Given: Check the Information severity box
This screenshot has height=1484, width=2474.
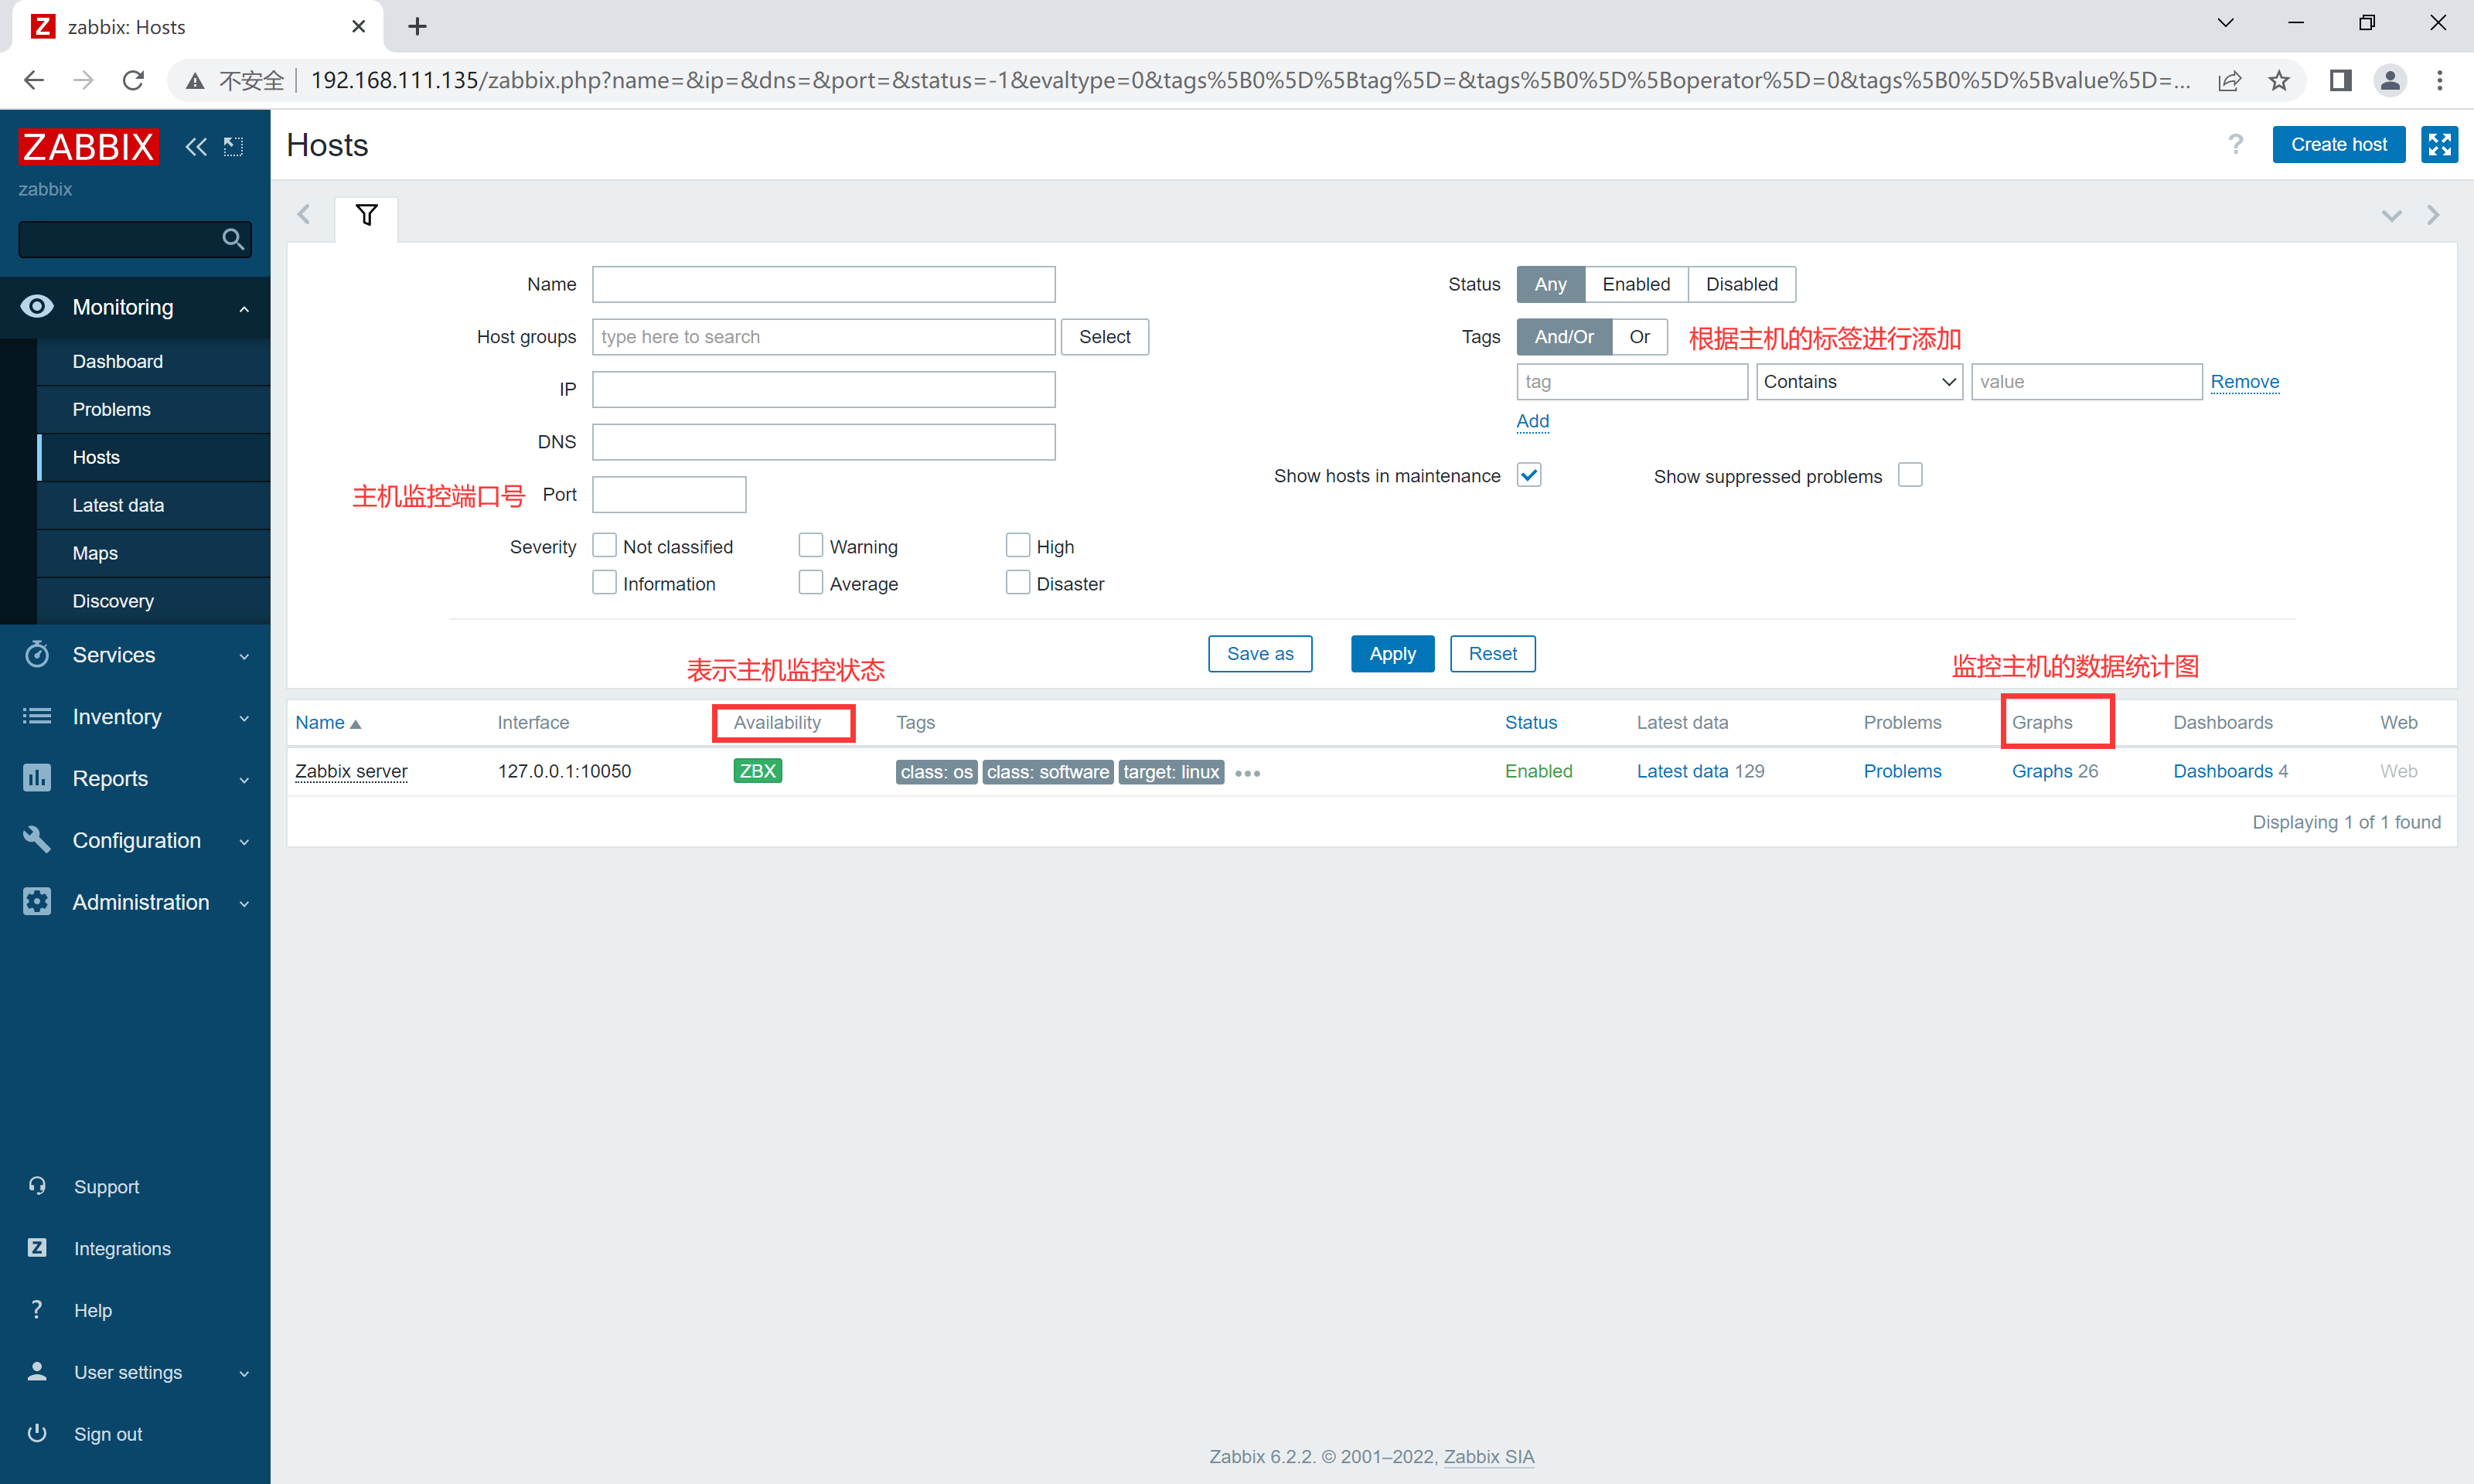Looking at the screenshot, I should pos(604,582).
